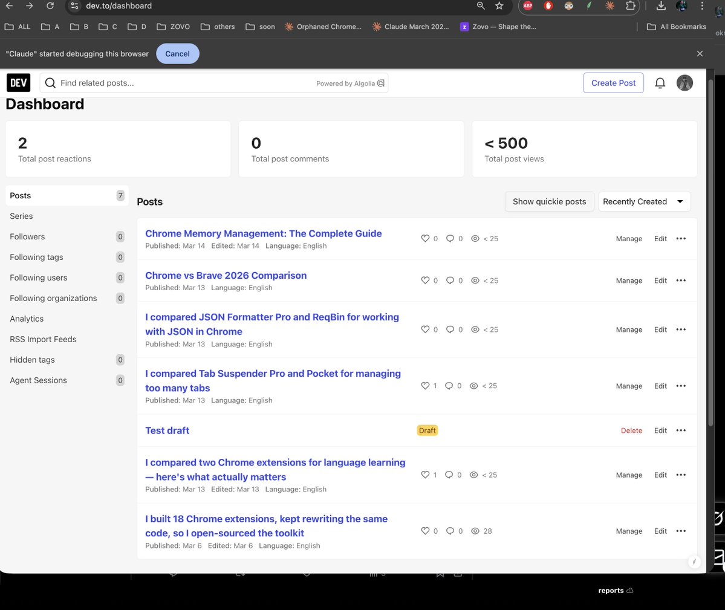725x610 pixels.
Task: Open the Claude March bookmark
Action: (411, 27)
